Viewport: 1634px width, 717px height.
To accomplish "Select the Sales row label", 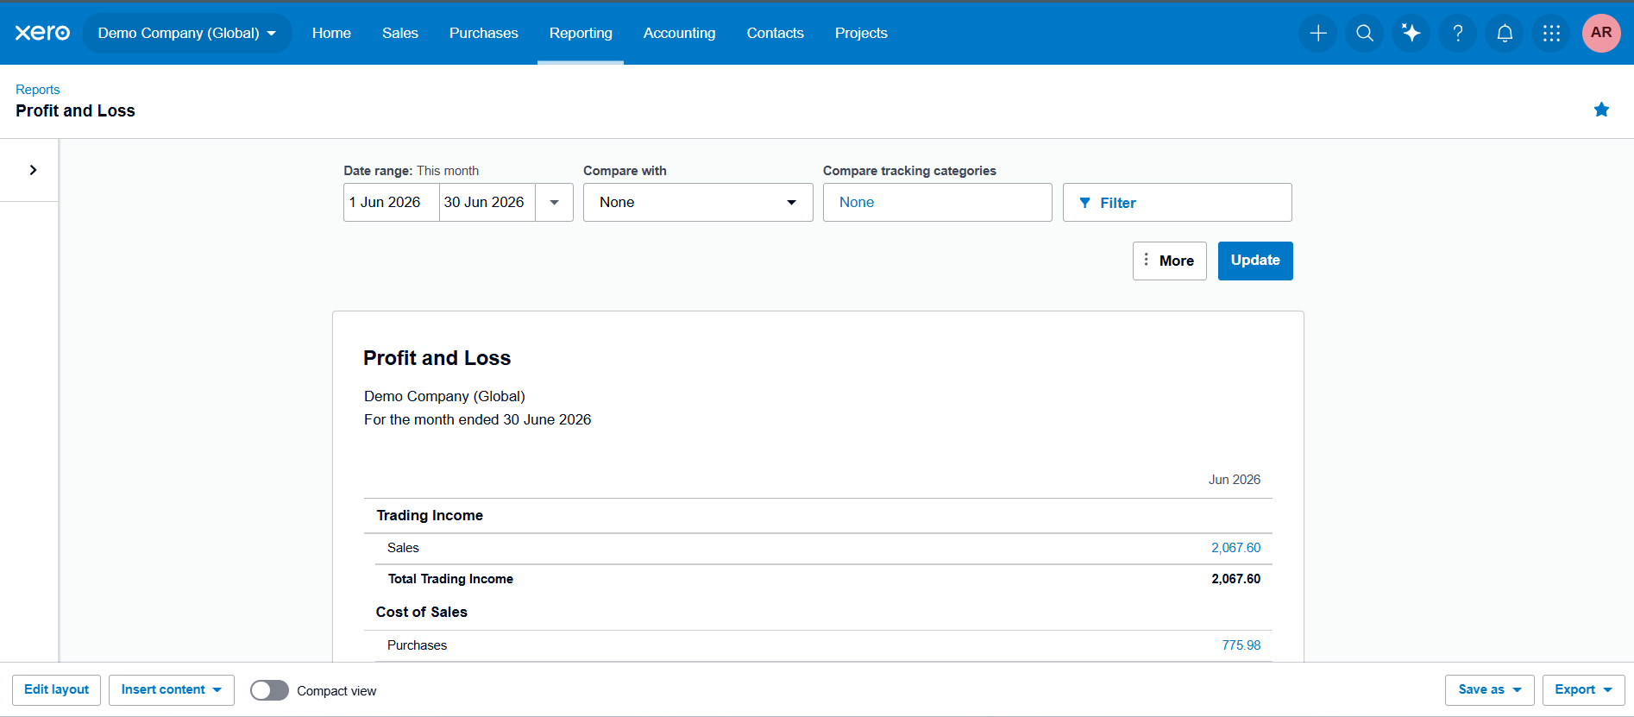I will pyautogui.click(x=403, y=548).
